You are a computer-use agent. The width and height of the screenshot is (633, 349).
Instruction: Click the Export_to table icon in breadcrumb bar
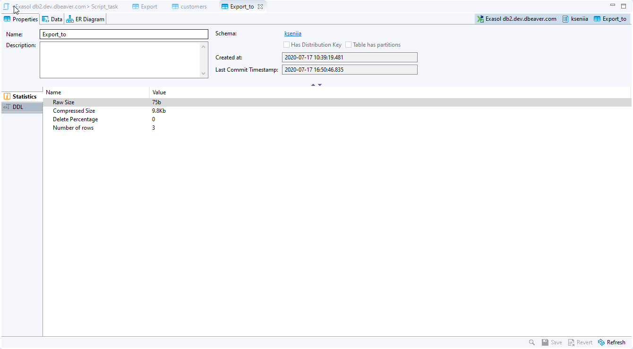tap(596, 19)
